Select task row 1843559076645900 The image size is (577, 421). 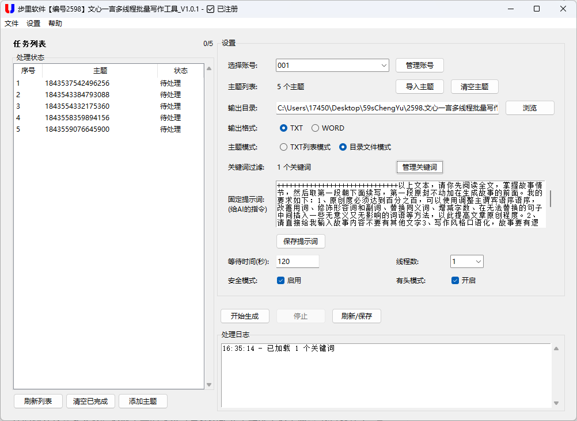[109, 129]
